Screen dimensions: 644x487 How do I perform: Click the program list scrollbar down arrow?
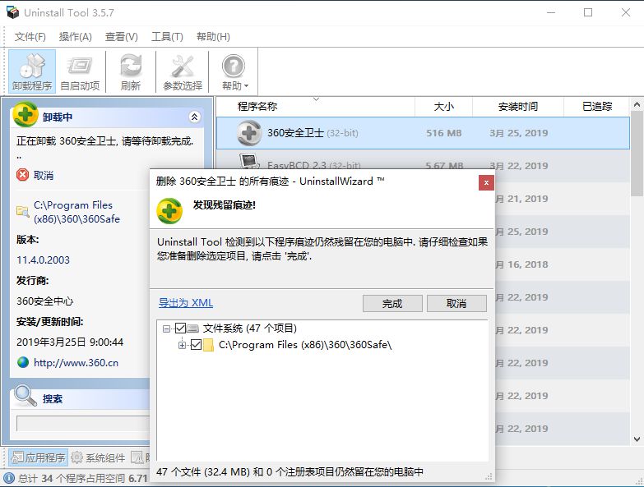point(637,439)
